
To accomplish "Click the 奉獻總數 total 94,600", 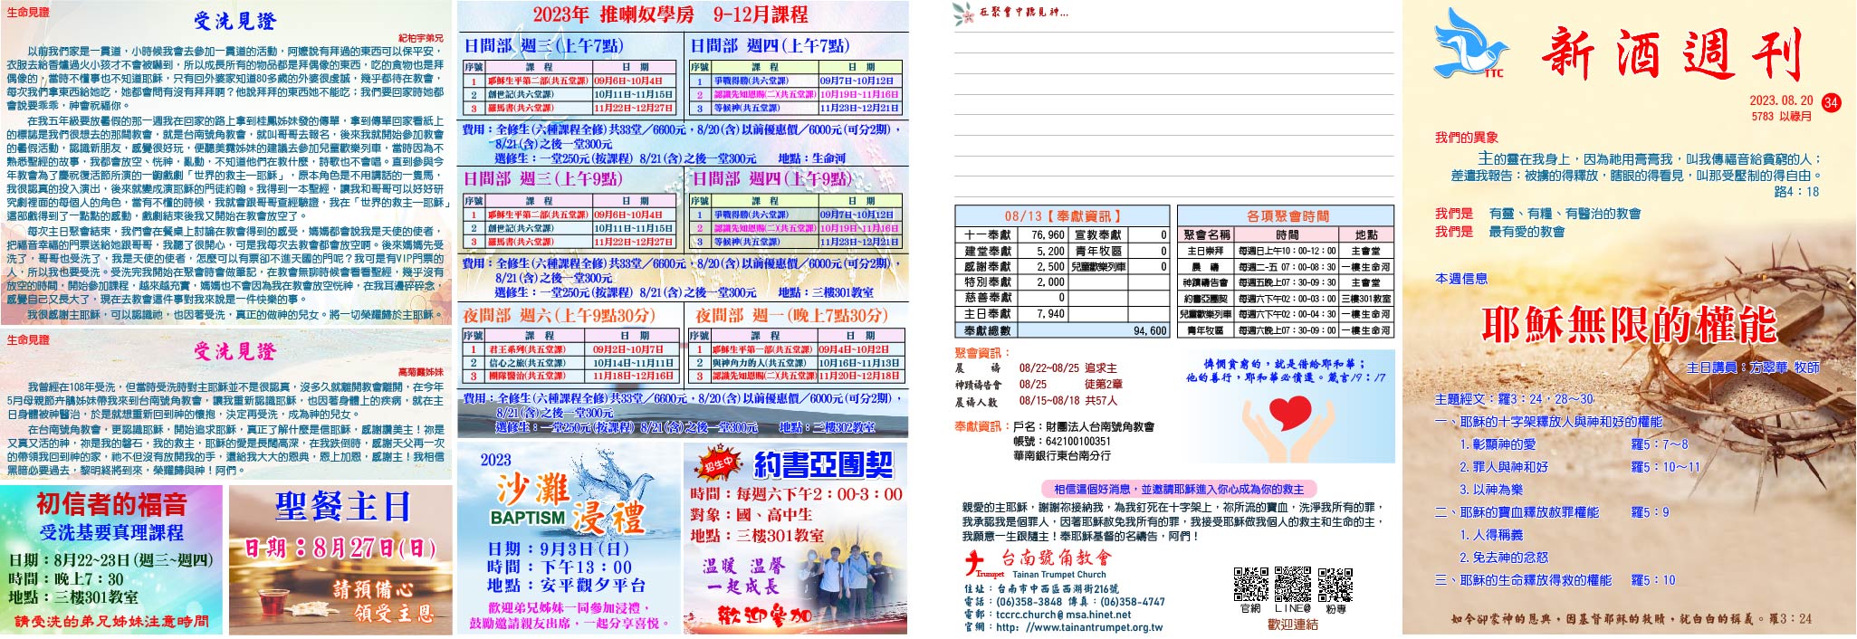I will [x=1149, y=331].
